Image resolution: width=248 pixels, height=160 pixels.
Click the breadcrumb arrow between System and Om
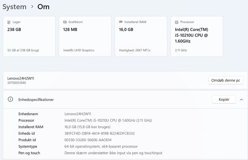[x=32, y=7]
